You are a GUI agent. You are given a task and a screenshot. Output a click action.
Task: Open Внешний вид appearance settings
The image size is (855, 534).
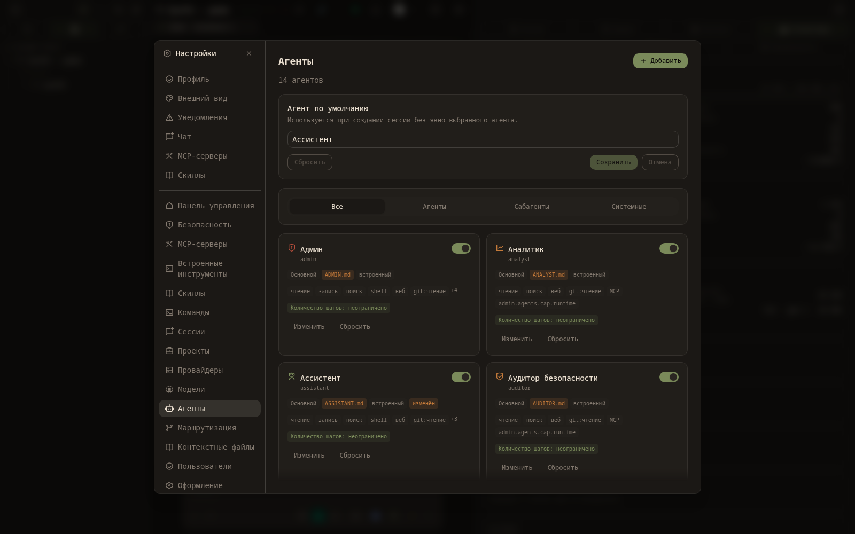[209, 98]
